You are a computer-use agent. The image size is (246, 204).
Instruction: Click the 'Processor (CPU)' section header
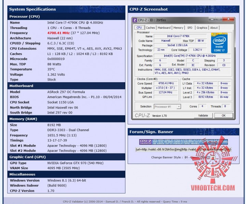(x=66, y=16)
